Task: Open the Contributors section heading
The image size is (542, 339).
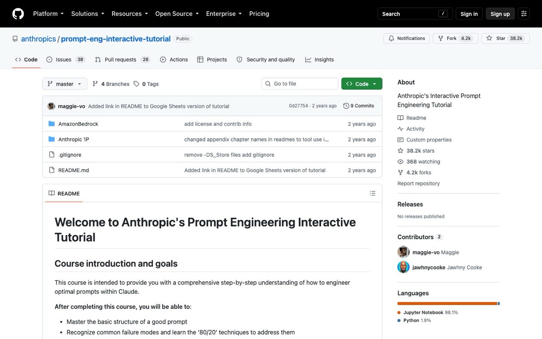Action: coord(415,237)
